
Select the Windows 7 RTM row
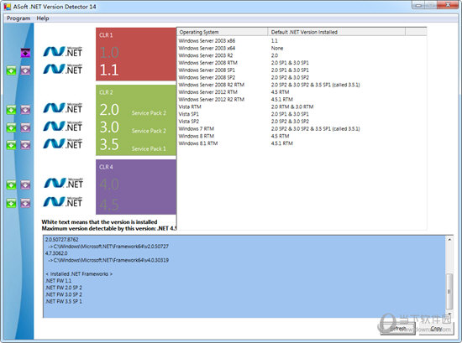click(302, 128)
